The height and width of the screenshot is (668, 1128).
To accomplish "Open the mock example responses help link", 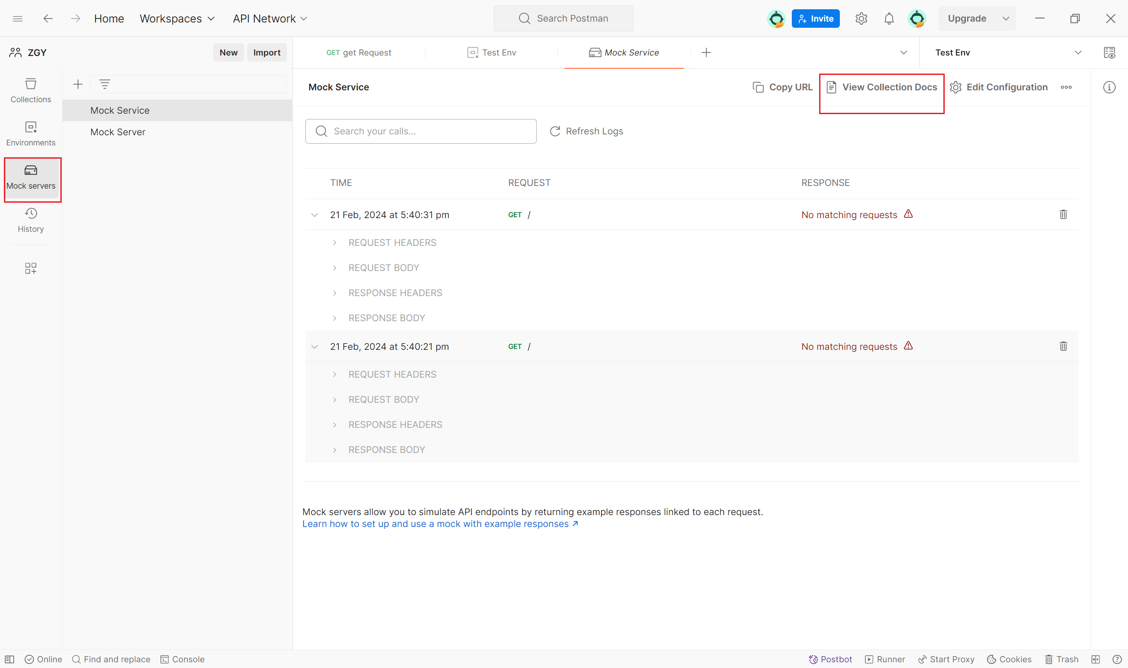I will [x=440, y=524].
